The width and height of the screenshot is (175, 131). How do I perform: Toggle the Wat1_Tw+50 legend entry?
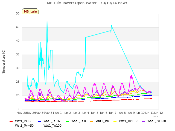coord(22,126)
